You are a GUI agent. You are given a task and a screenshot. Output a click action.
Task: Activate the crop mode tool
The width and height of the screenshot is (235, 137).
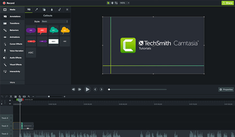click(x=116, y=3)
